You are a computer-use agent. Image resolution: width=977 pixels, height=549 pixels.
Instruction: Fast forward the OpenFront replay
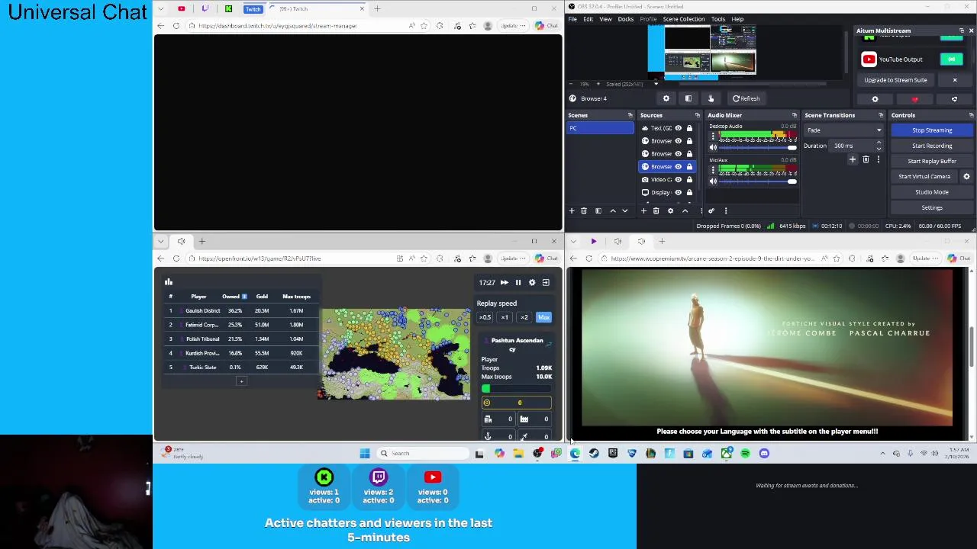pyautogui.click(x=504, y=283)
